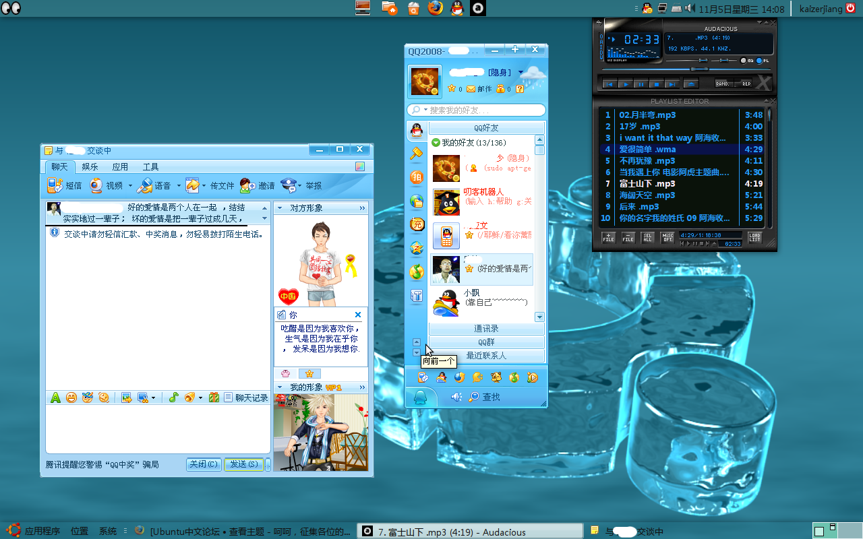Open the 通讯录 section in QQ
The width and height of the screenshot is (863, 539).
point(486,329)
